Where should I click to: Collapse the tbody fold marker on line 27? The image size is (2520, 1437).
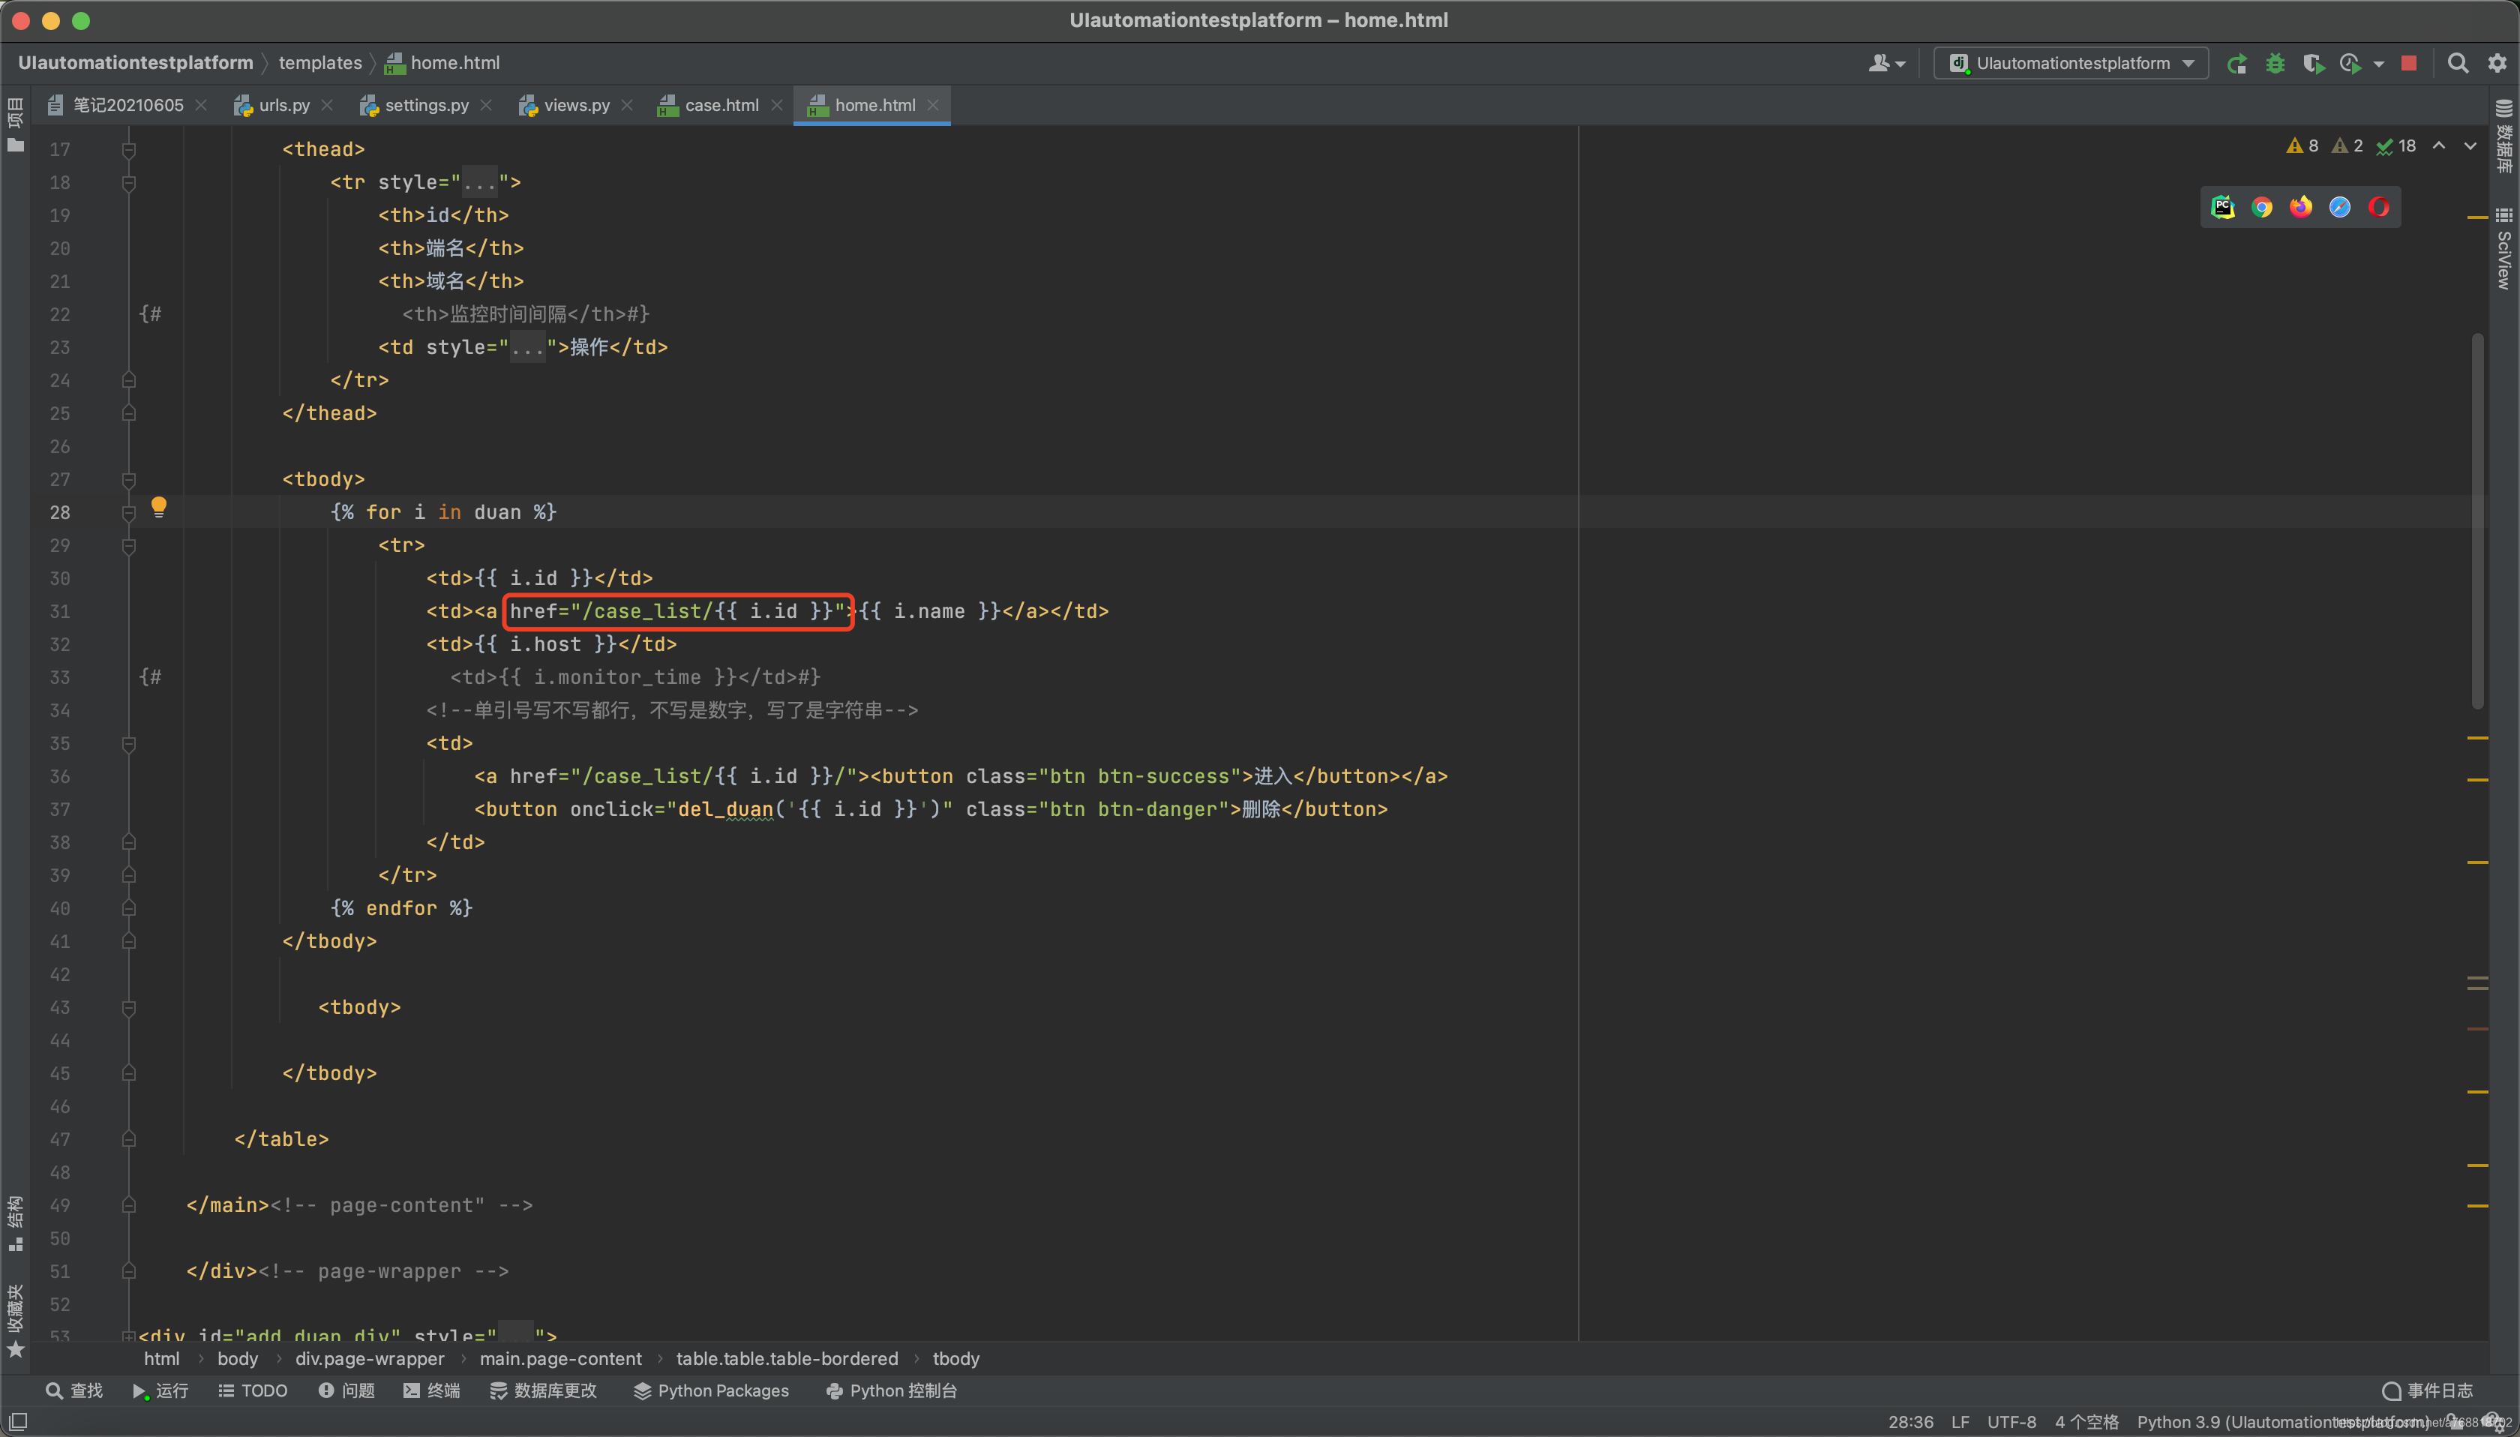tap(128, 480)
